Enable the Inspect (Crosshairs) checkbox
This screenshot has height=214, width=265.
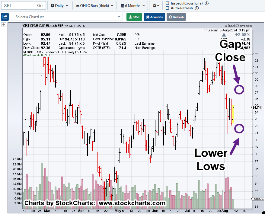(168, 3)
